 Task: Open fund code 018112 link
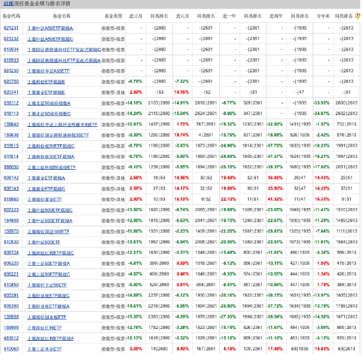[11, 103]
